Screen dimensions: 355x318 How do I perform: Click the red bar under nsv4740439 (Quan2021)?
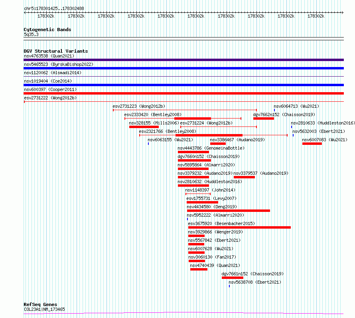(199, 269)
